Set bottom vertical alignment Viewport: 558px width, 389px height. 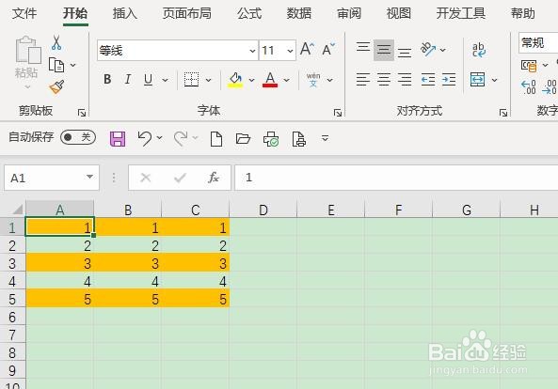405,53
